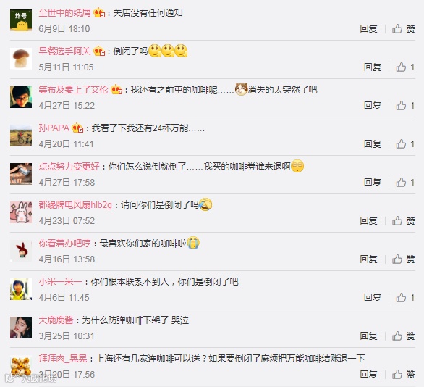Click the mushroom avatar of 早餐选手阿关
The image size is (424, 387).
tap(21, 59)
